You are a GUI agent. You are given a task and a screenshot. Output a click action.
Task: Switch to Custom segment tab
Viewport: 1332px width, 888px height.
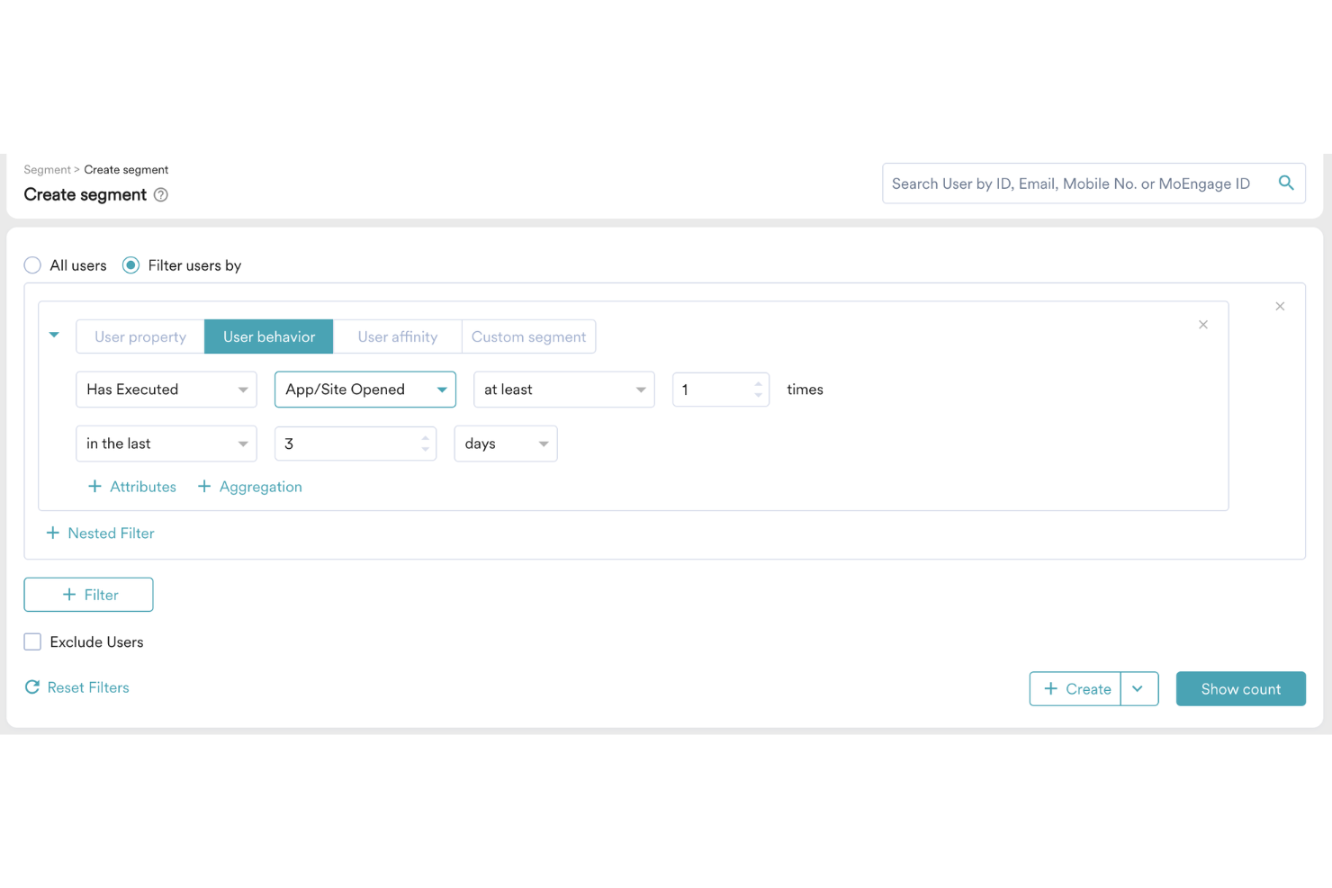[x=529, y=336]
